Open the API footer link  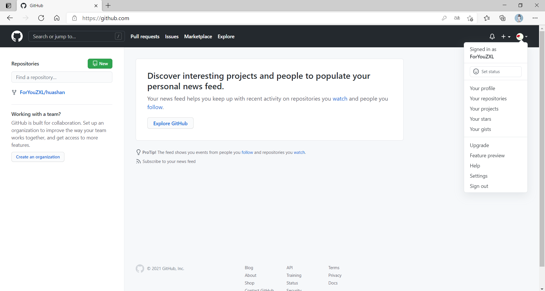pyautogui.click(x=290, y=268)
